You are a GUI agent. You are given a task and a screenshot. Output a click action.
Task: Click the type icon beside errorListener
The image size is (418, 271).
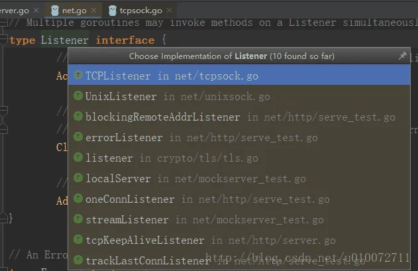click(78, 136)
